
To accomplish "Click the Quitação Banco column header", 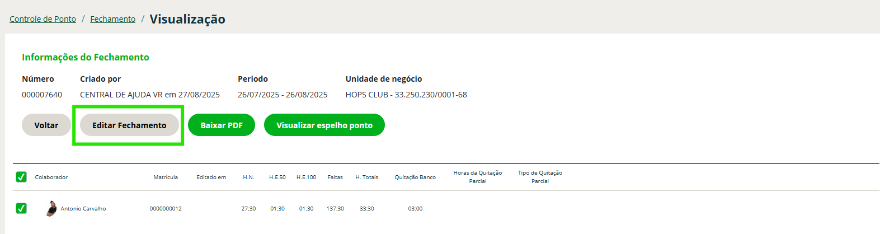I will [x=415, y=177].
